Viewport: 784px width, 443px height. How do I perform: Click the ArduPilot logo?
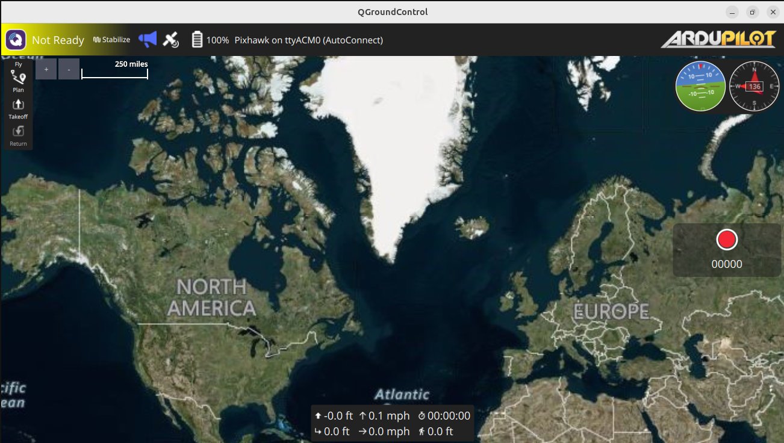coord(718,40)
